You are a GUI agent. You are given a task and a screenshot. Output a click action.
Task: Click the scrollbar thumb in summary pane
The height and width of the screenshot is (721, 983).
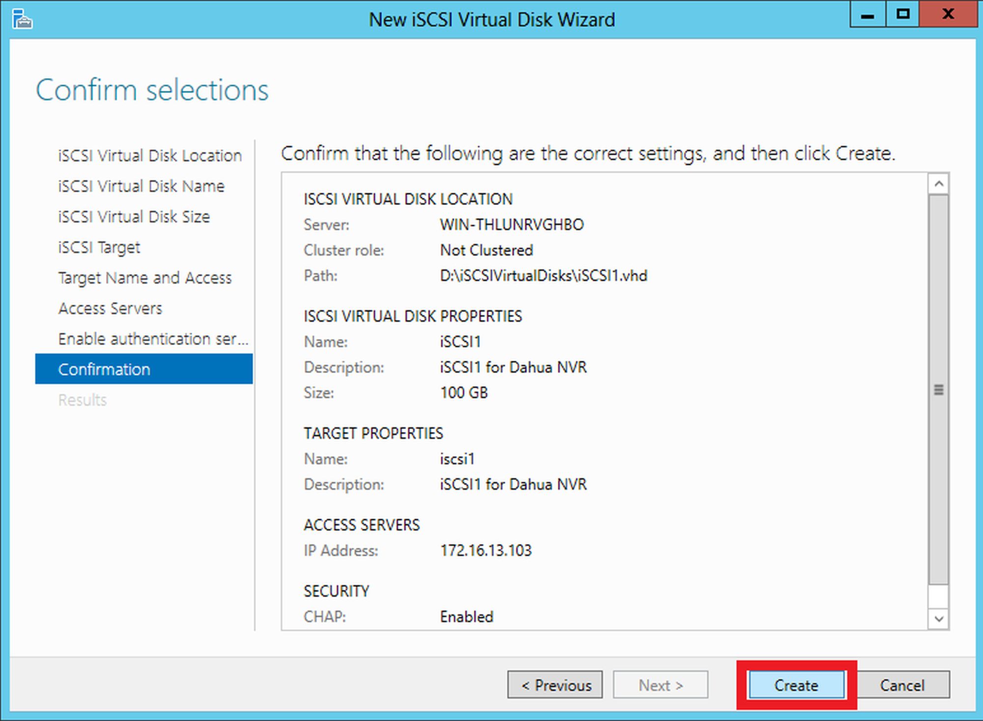(938, 389)
